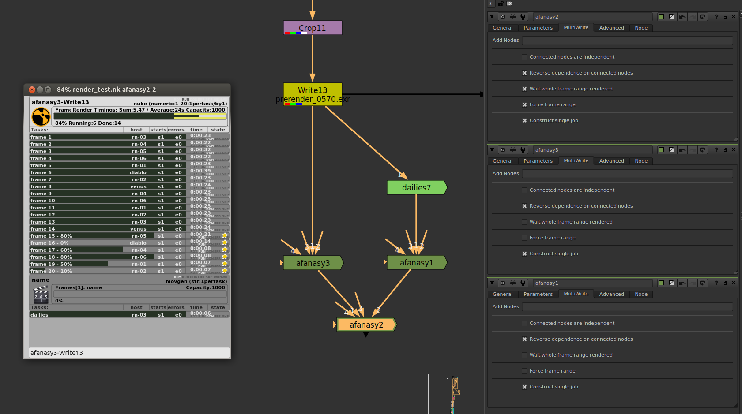Float the afanasy2 properties panel
This screenshot has width=742, height=414.
tap(725, 17)
